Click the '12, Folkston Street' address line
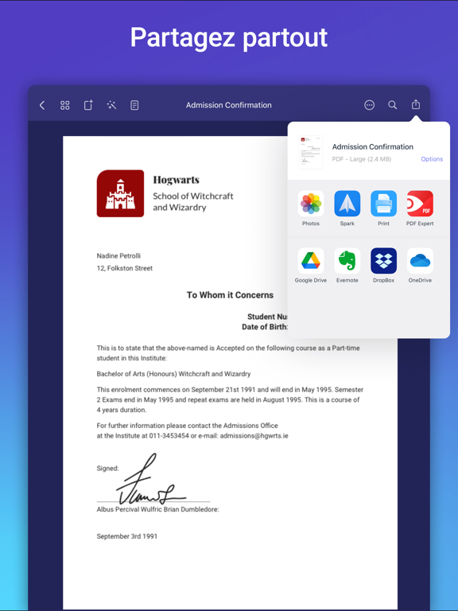 click(125, 268)
